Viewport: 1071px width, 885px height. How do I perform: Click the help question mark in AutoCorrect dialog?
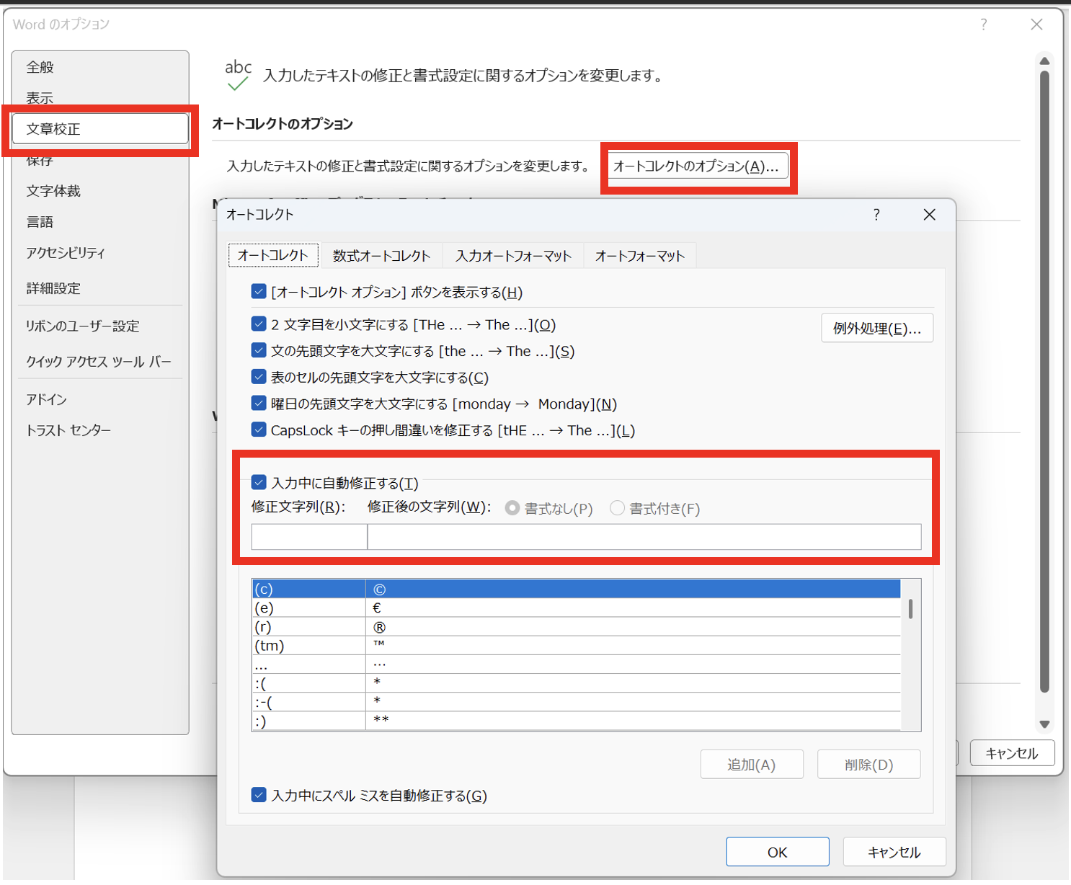876,215
